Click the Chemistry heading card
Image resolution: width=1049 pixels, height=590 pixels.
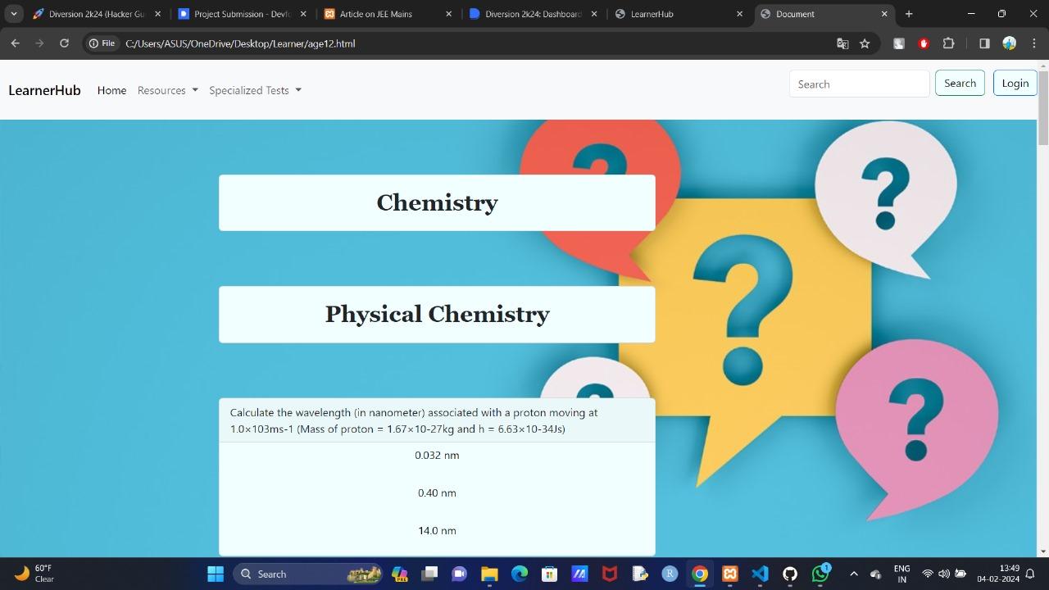coord(437,202)
